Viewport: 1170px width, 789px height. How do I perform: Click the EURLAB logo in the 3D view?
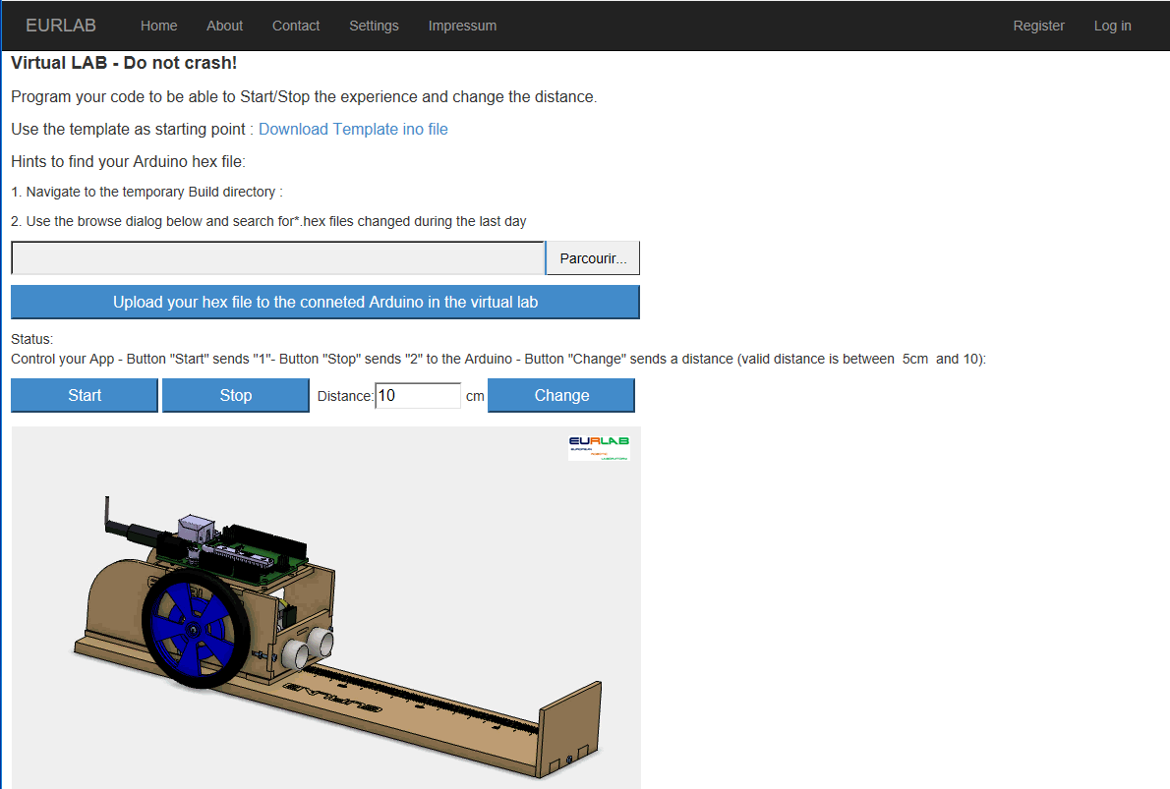(599, 447)
